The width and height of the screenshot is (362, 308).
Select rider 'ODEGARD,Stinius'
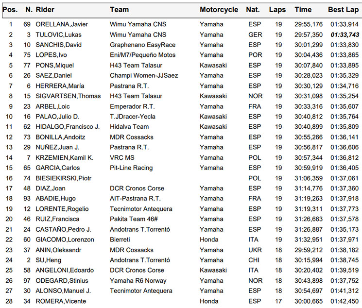[62, 281]
